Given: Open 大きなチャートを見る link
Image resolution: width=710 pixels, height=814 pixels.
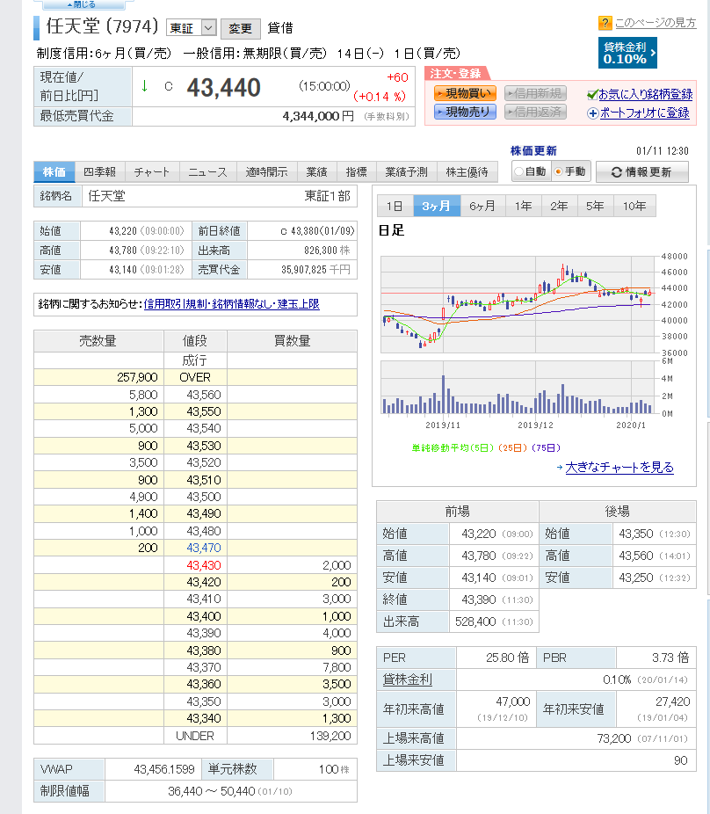Looking at the screenshot, I should (619, 468).
